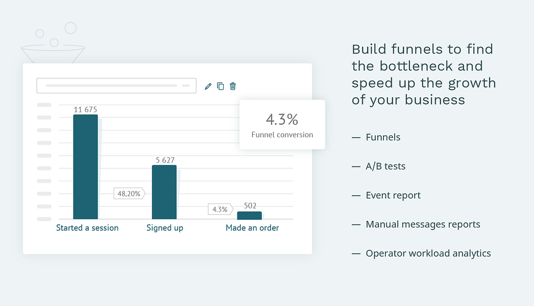
Task: Click the trash delete icon
Action: tap(233, 86)
